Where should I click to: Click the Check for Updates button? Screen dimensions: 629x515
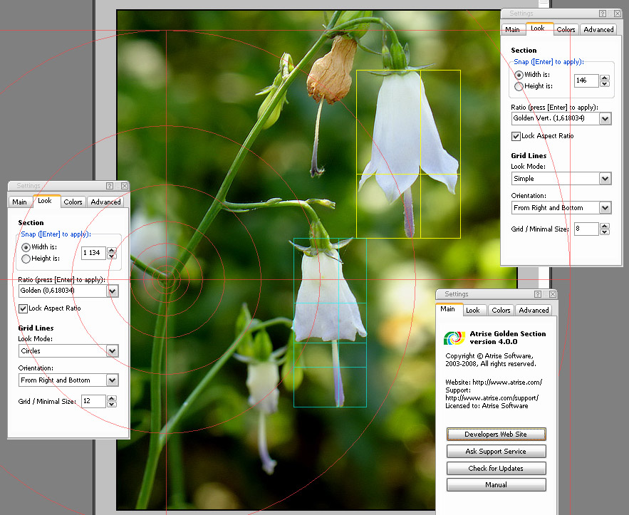click(496, 469)
